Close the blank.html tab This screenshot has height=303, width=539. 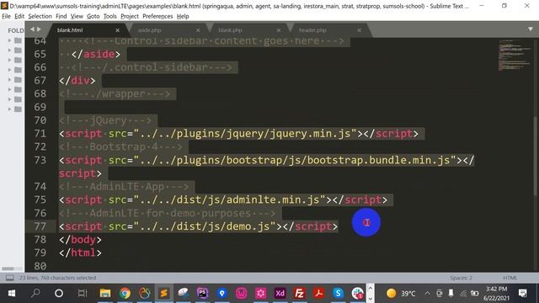coord(118,30)
